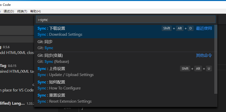Run Sync: Update / Upload Settings
Viewport: 226px width, 112px height.
click(124, 72)
